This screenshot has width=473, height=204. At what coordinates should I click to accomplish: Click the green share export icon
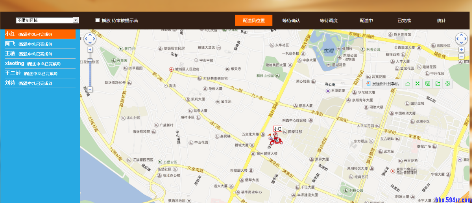[x=438, y=83]
